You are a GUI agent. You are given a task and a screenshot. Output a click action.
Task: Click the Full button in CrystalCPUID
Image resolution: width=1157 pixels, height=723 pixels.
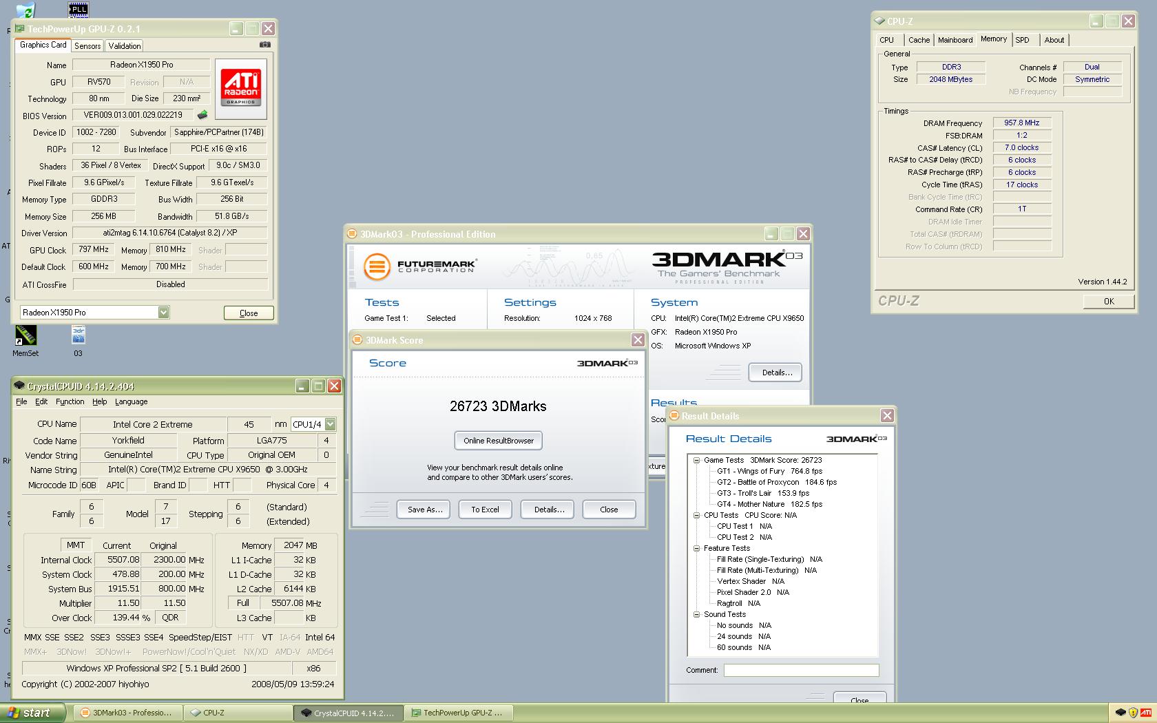click(x=243, y=602)
